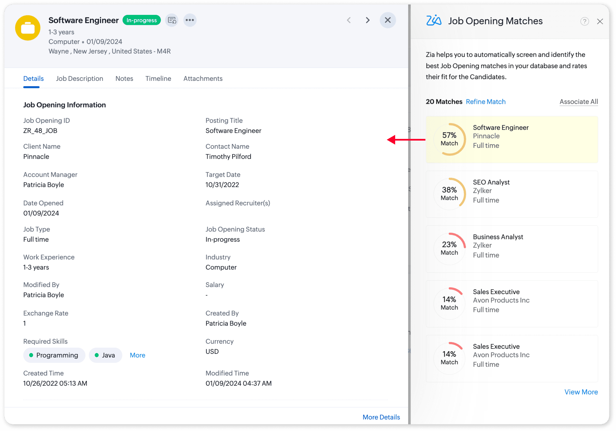Close the Software Engineer detail panel
The image size is (616, 431).
tap(388, 20)
